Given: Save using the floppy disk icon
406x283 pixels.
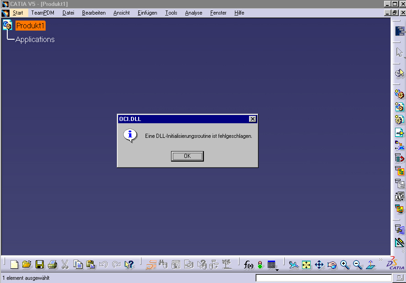Looking at the screenshot, I should [x=40, y=265].
